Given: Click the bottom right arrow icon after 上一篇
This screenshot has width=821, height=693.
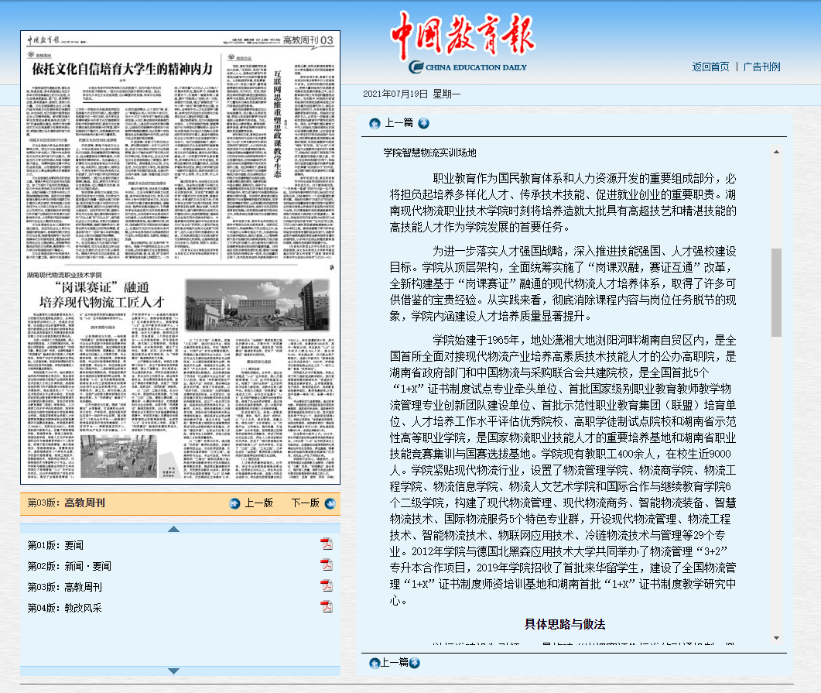Looking at the screenshot, I should click(x=414, y=663).
